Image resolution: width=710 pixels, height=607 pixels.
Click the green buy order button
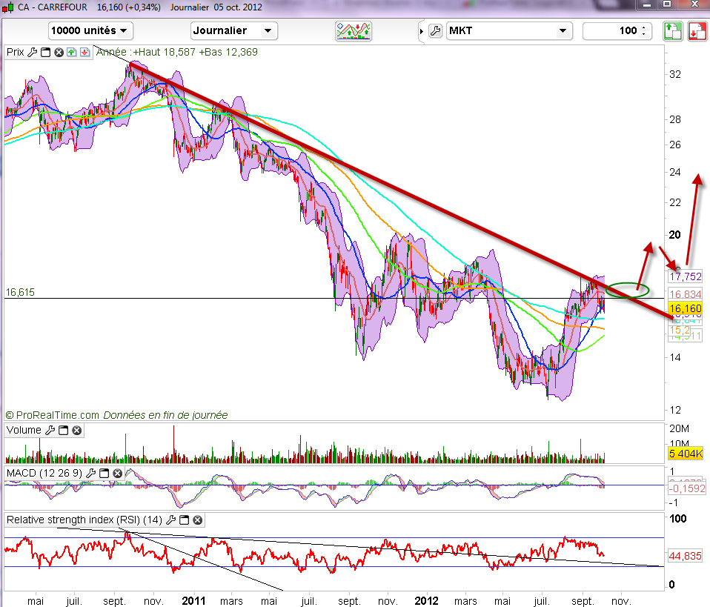coord(672,30)
